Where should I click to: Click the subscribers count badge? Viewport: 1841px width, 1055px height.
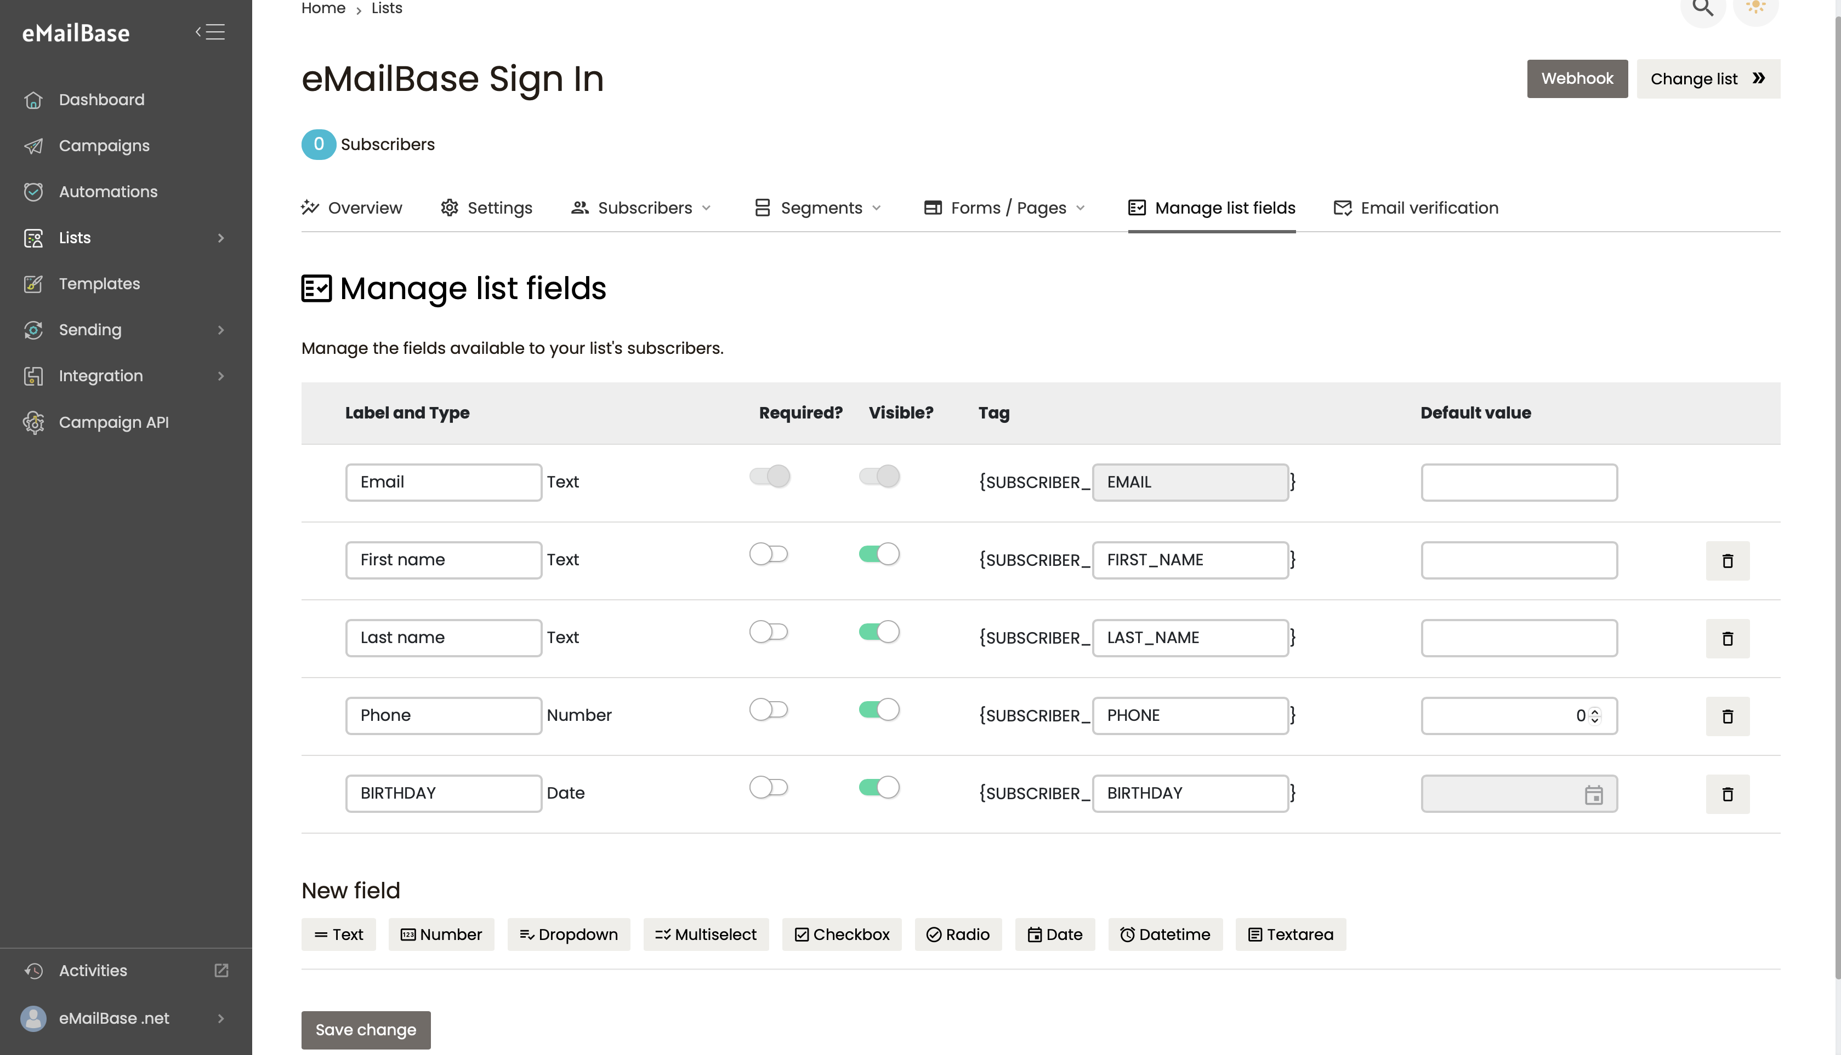pos(319,144)
